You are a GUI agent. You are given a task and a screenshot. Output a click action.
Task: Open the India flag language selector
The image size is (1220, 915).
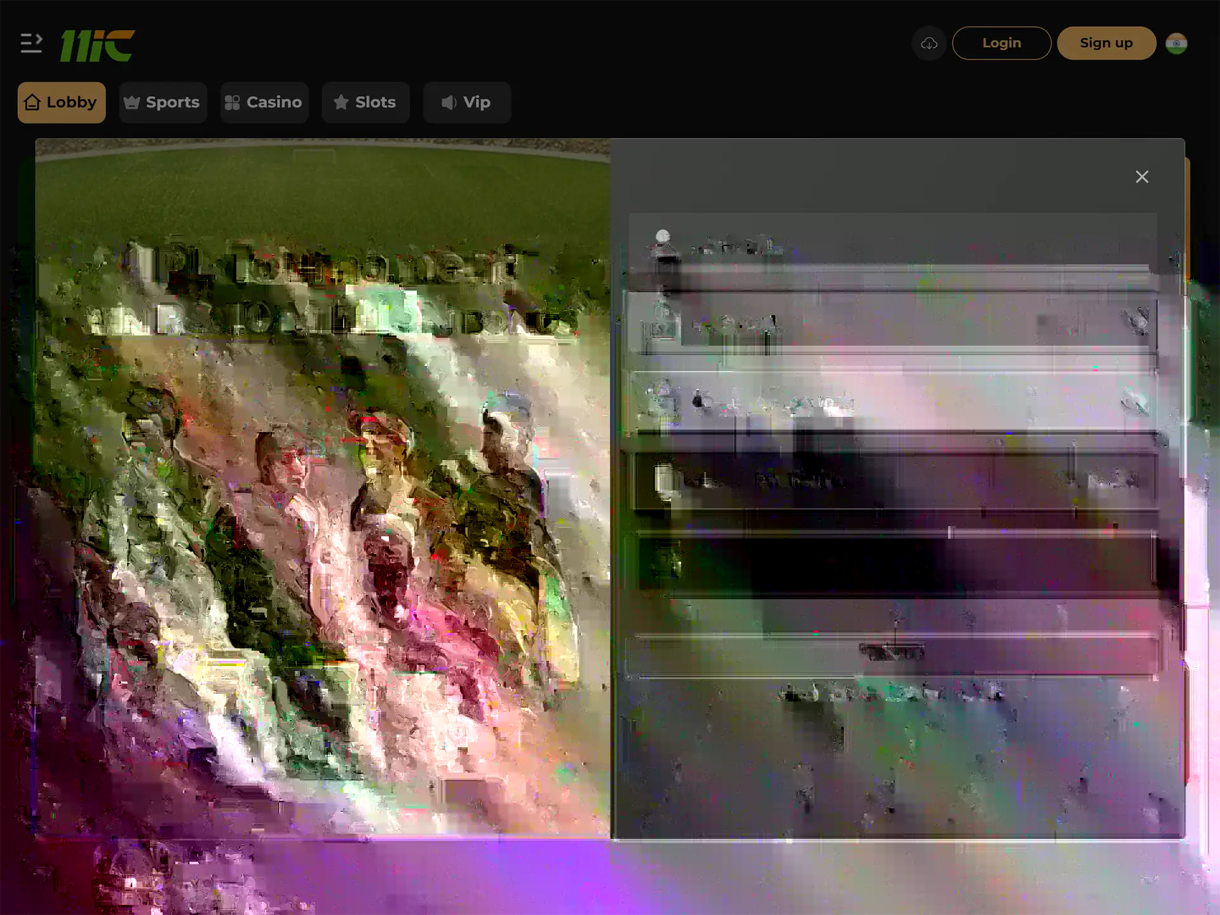point(1176,43)
